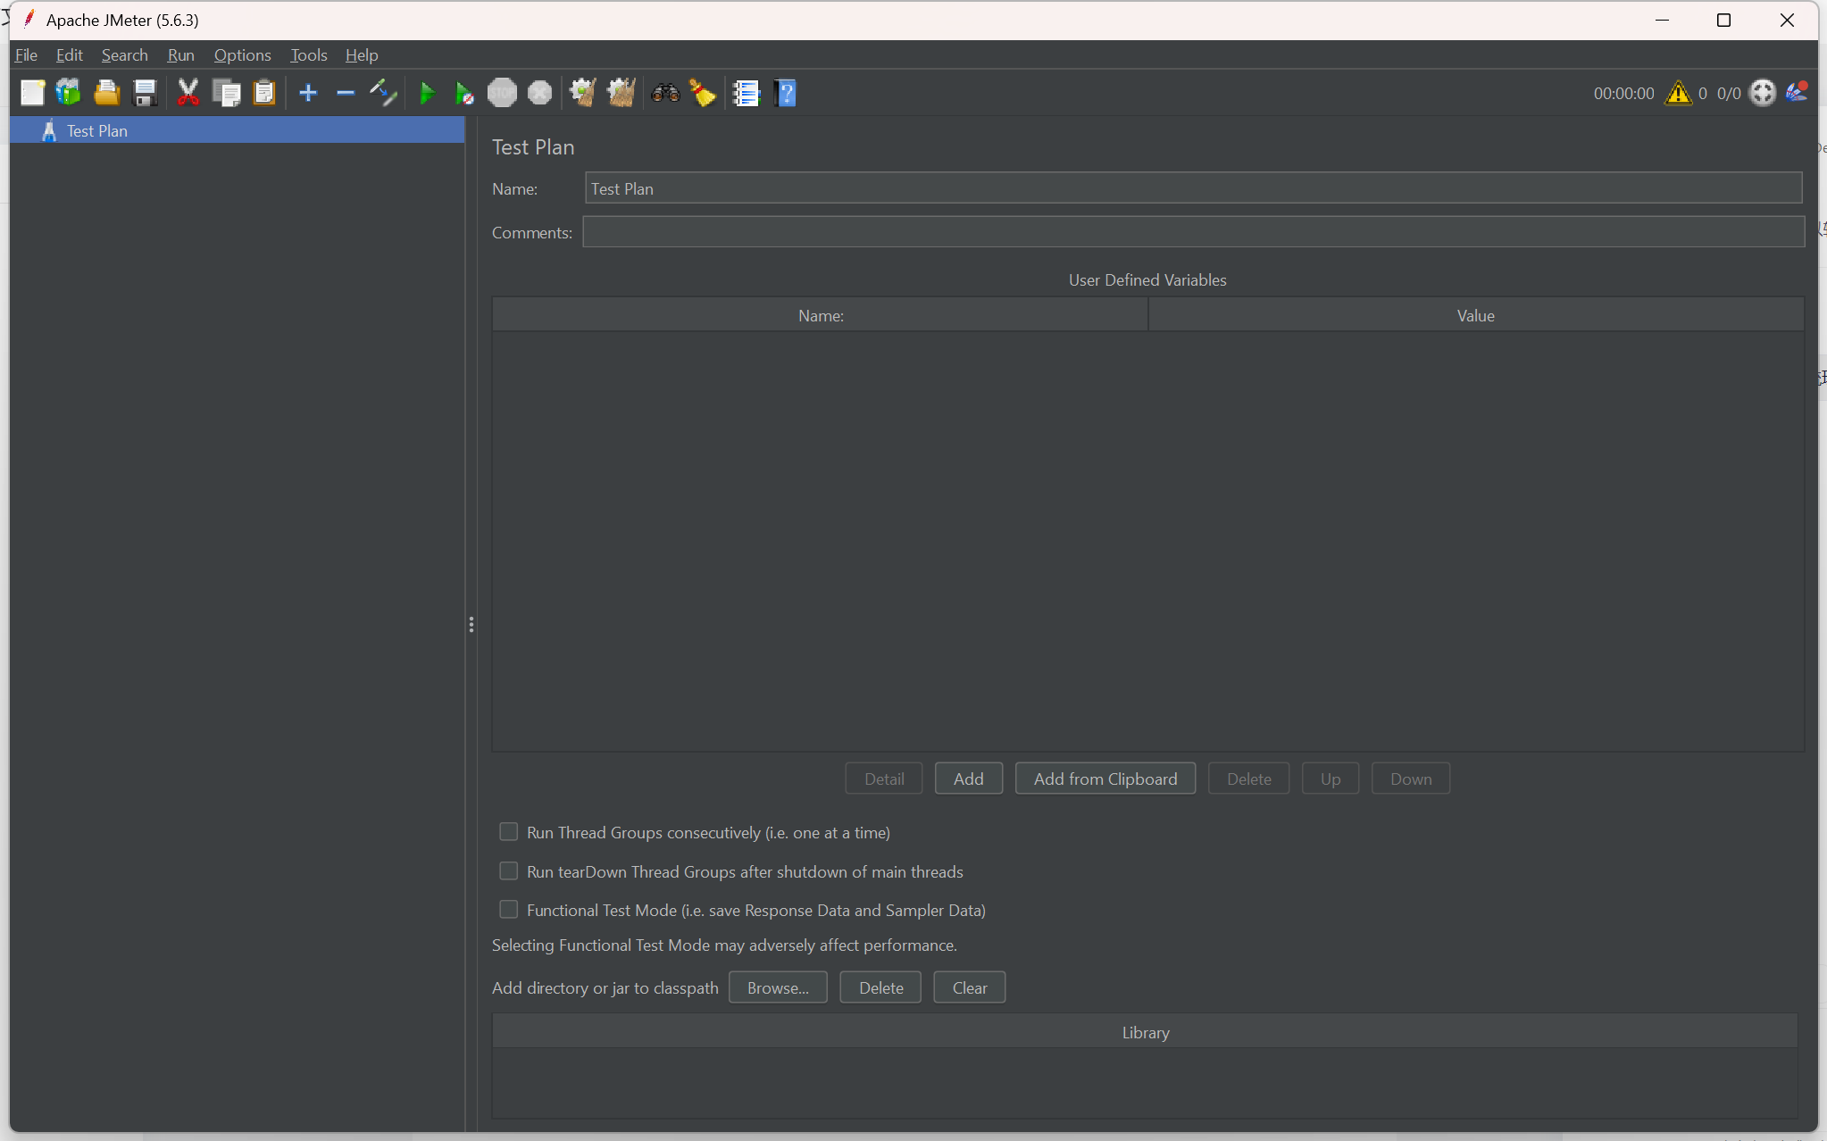
Task: Click the Open file folder icon
Action: click(x=107, y=93)
